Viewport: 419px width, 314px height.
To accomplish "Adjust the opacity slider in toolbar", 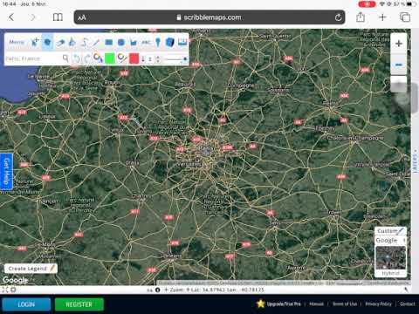I will click(x=175, y=59).
